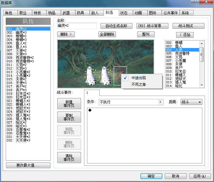
Task: Select troop 003: 蜥蜴*2
Action: click(28, 36)
